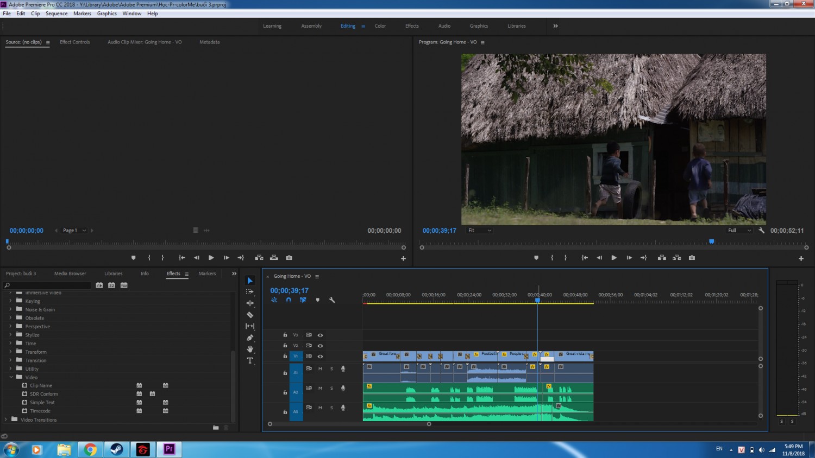Open timeline display settings wrench
Screen dimensions: 815x458
click(x=332, y=300)
